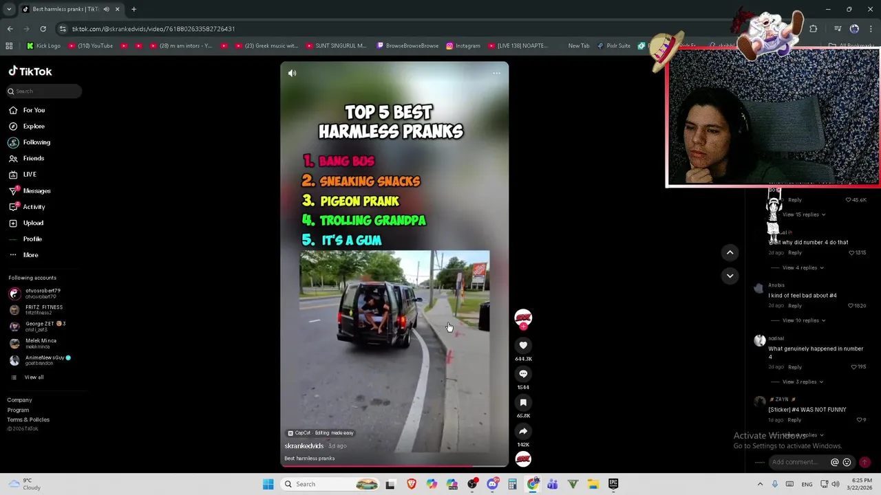
Task: Click the skrankedvids username under the video
Action: pos(304,446)
